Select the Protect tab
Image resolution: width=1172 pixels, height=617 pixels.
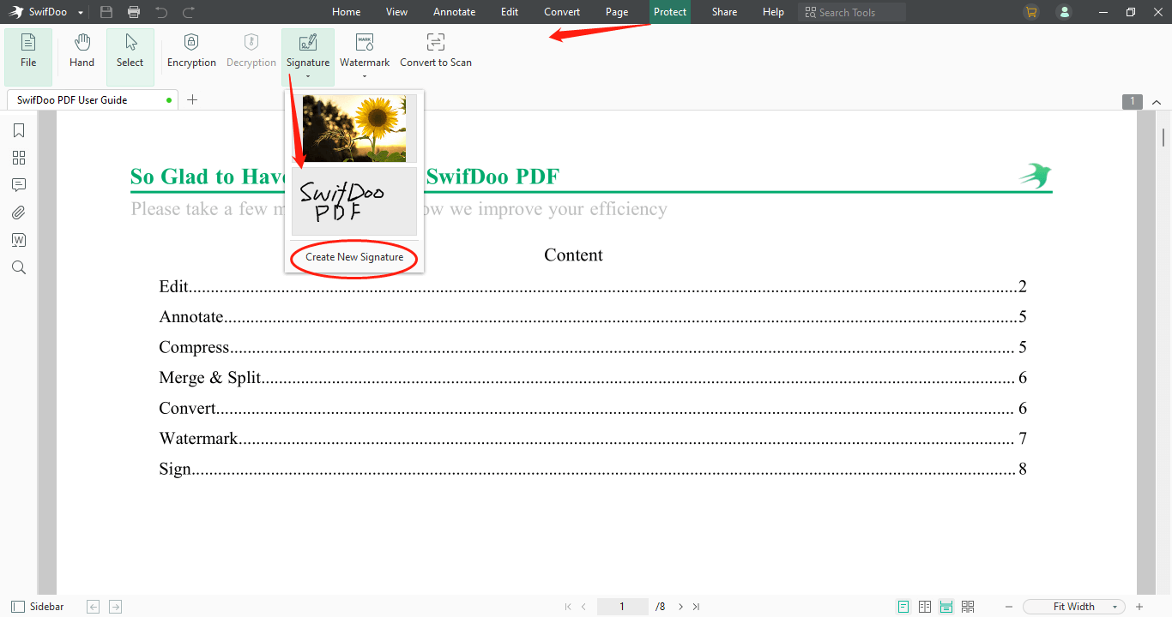[x=670, y=12]
